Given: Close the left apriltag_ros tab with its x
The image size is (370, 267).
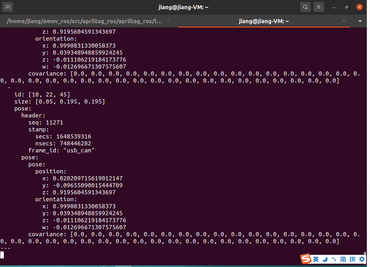Looking at the screenshot, I should point(168,21).
